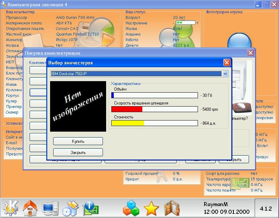Click the green Настроение mood bar
Screen dimensions: 279x218
tap(185, 23)
